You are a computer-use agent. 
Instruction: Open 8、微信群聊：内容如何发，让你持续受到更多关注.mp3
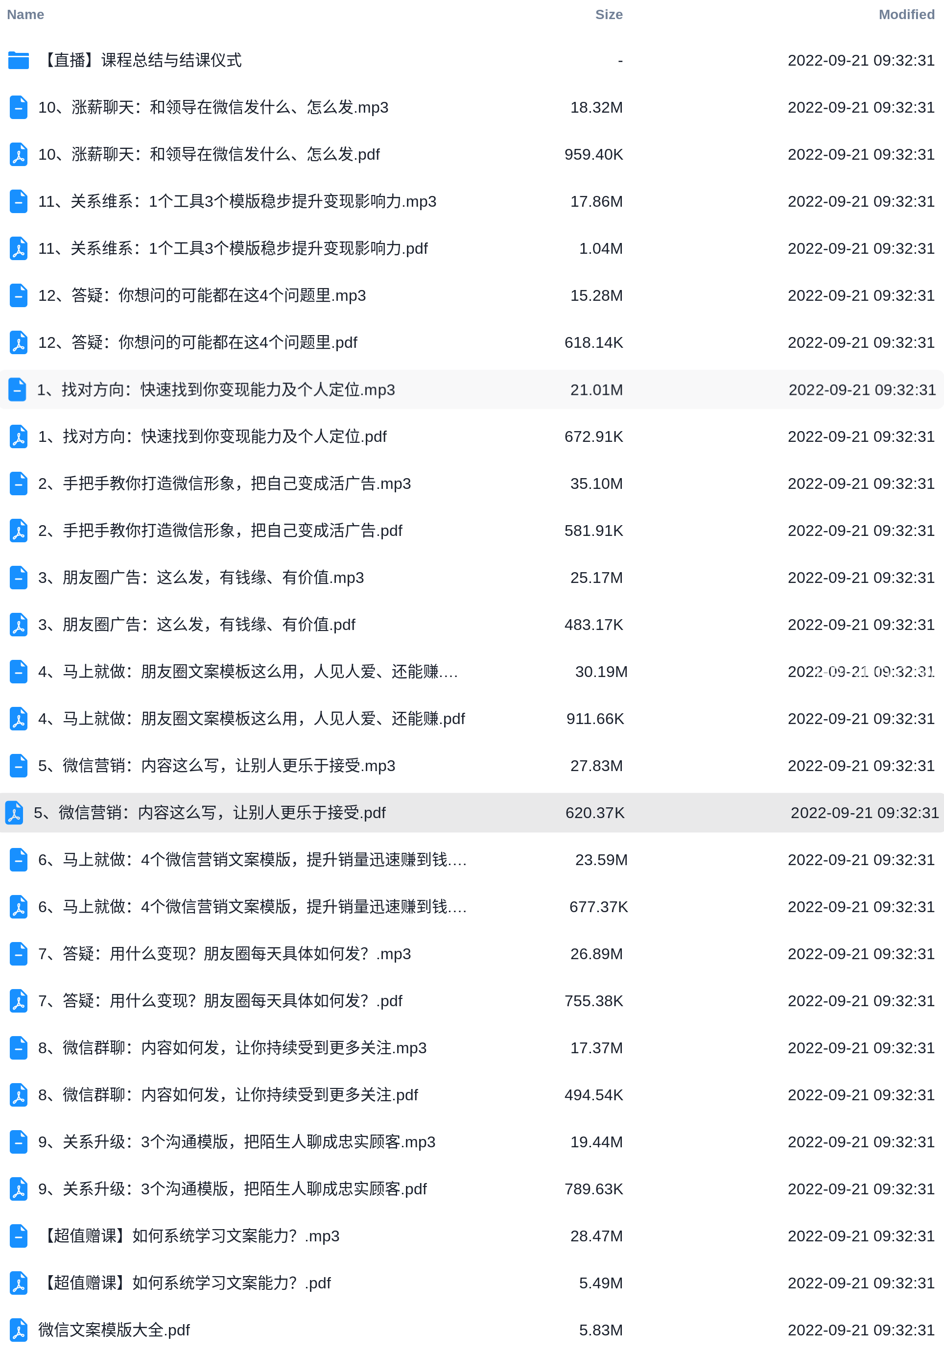233,1048
